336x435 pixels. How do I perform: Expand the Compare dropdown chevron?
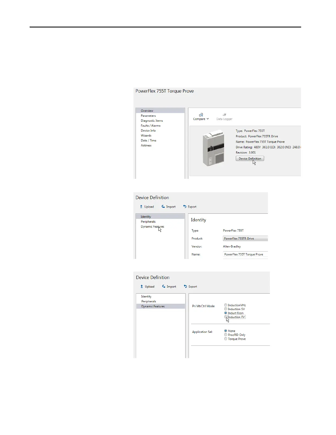pos(208,119)
